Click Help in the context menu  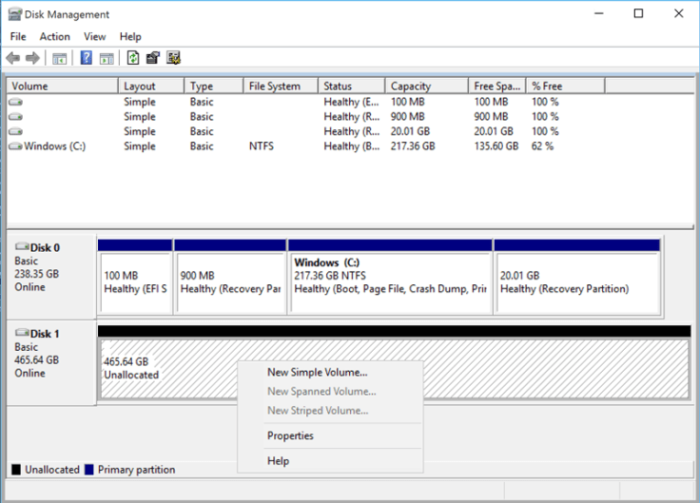point(278,461)
